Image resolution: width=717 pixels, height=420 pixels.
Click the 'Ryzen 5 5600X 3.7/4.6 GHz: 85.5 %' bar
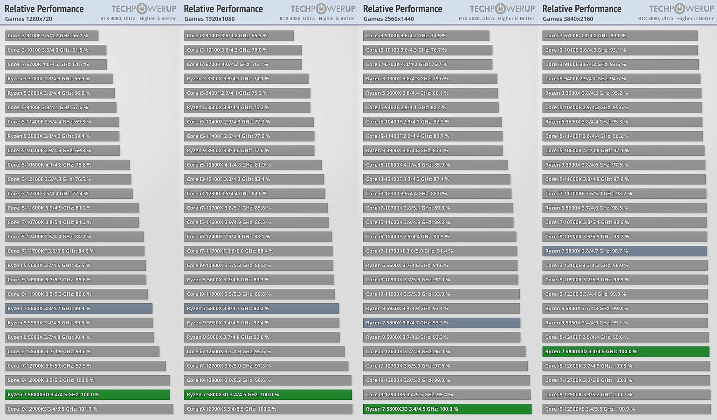[x=75, y=266]
